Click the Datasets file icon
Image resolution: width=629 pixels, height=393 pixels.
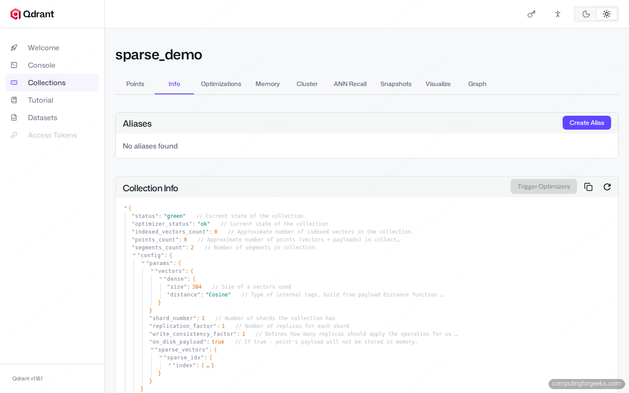[14, 117]
